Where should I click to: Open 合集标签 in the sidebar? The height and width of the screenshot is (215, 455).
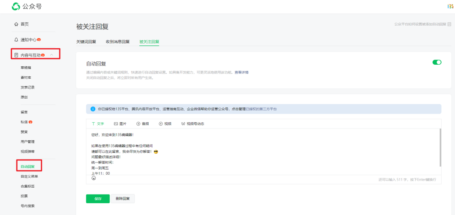[27, 186]
